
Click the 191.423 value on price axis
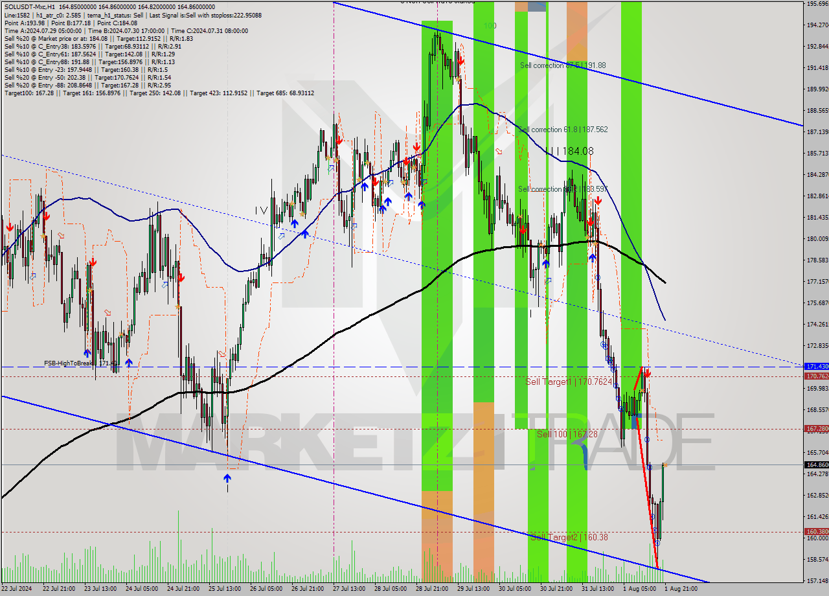(817, 68)
